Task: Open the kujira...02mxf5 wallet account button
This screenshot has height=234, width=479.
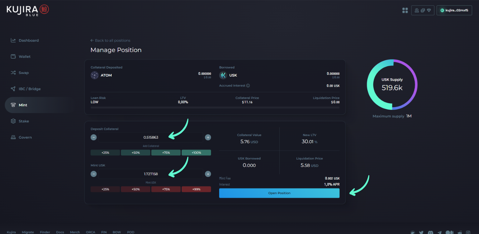Action: (x=454, y=11)
